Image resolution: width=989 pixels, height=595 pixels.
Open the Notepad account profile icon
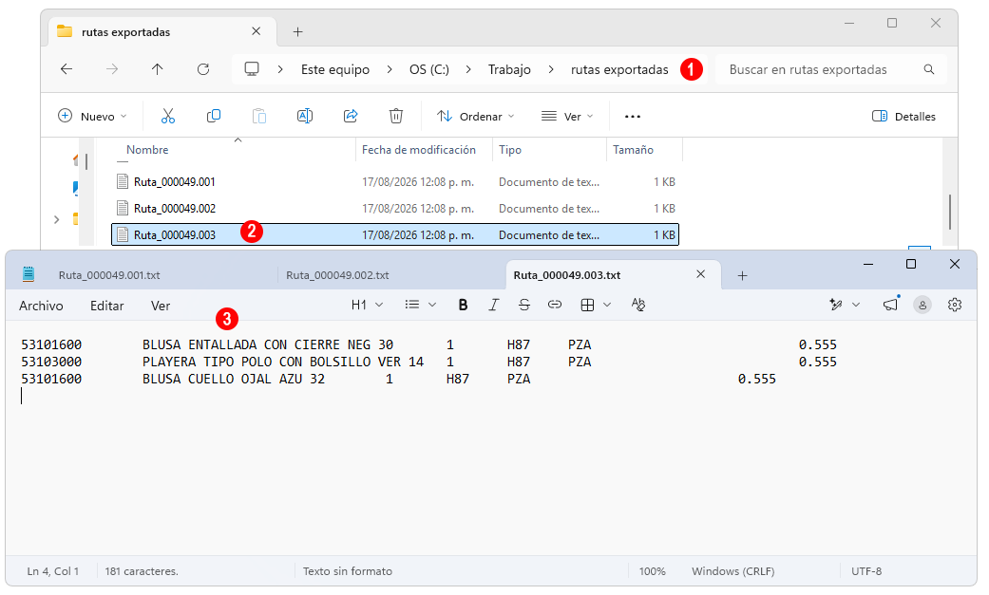(x=922, y=305)
